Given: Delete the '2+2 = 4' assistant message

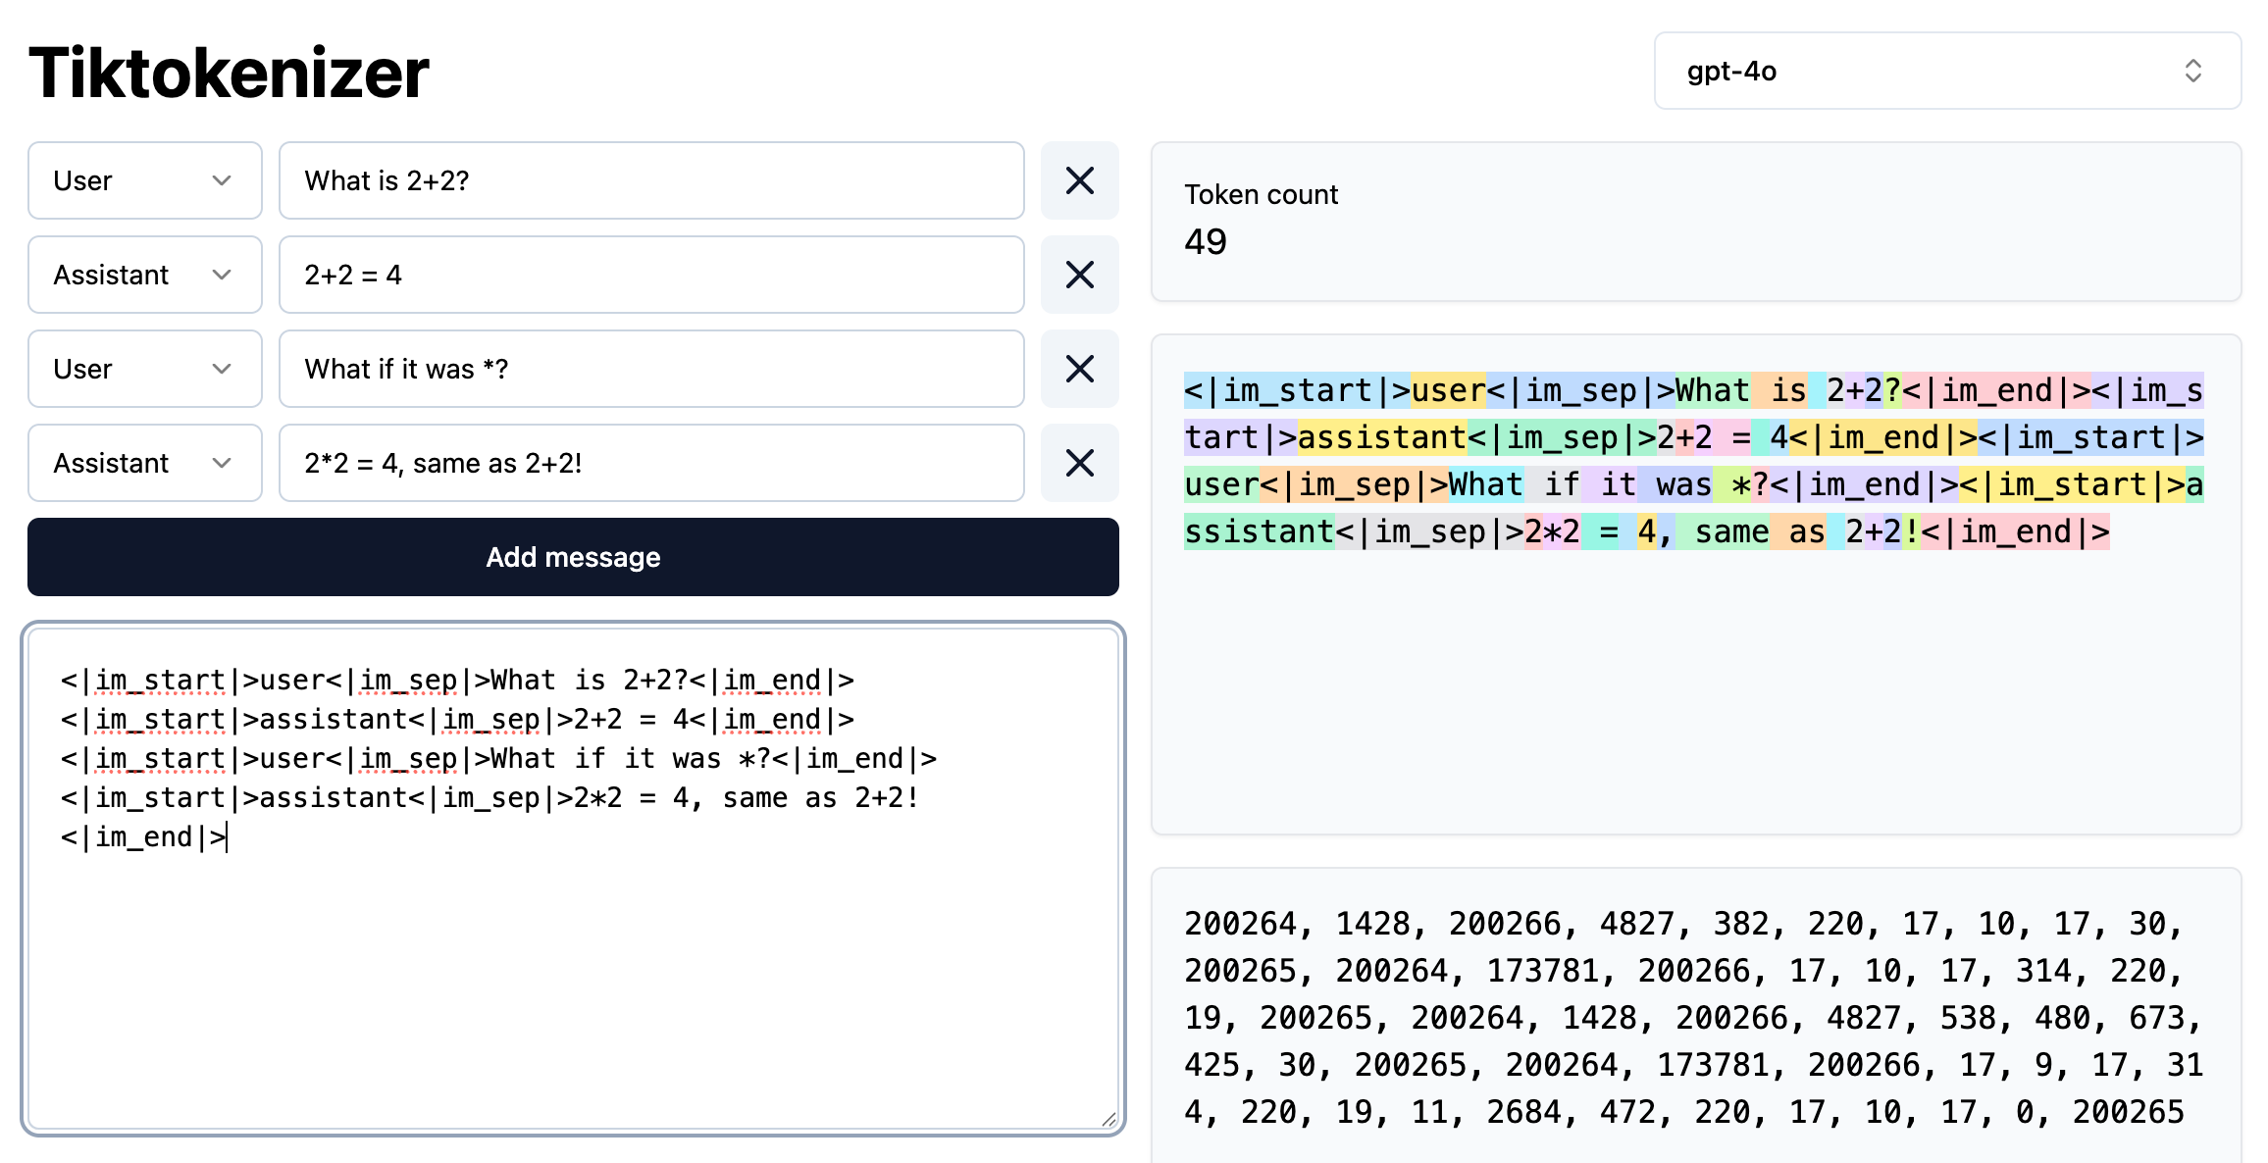Looking at the screenshot, I should [1079, 275].
